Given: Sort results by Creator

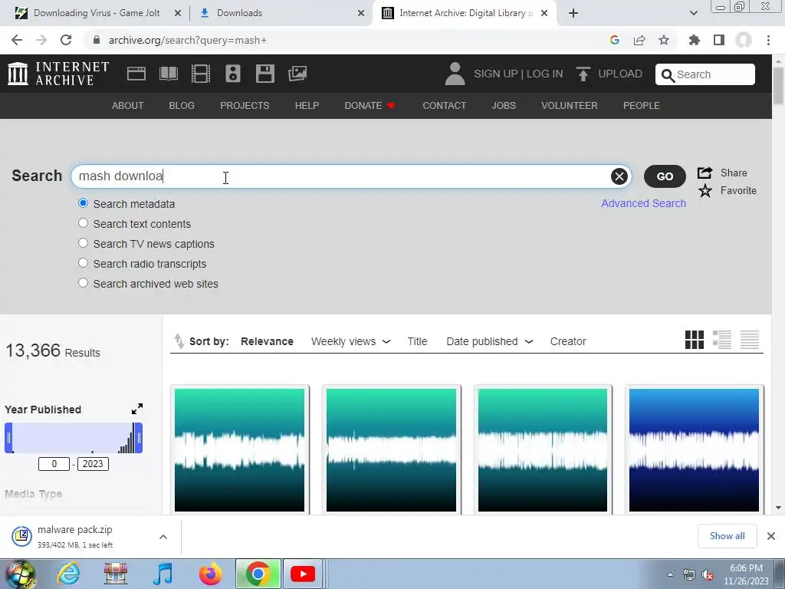Looking at the screenshot, I should pyautogui.click(x=568, y=341).
